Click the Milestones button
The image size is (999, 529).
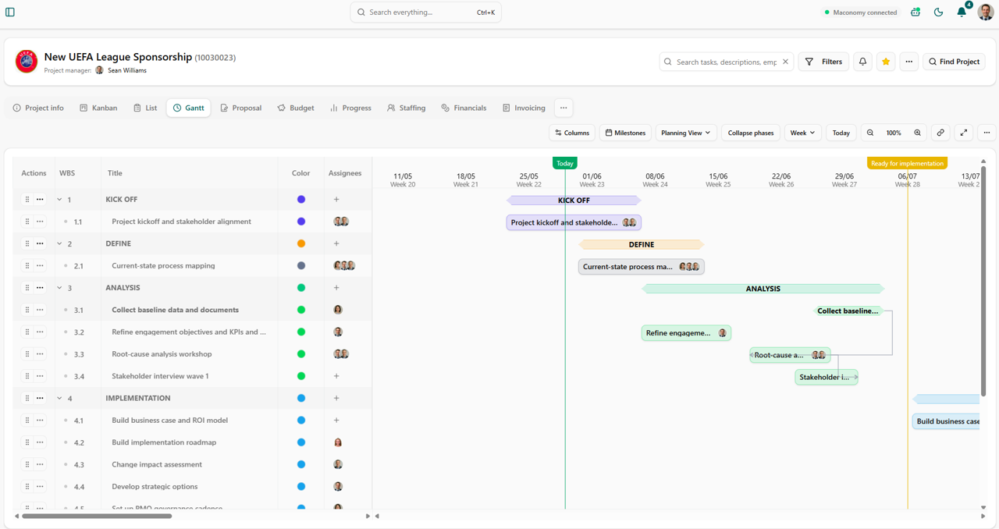[x=626, y=133]
